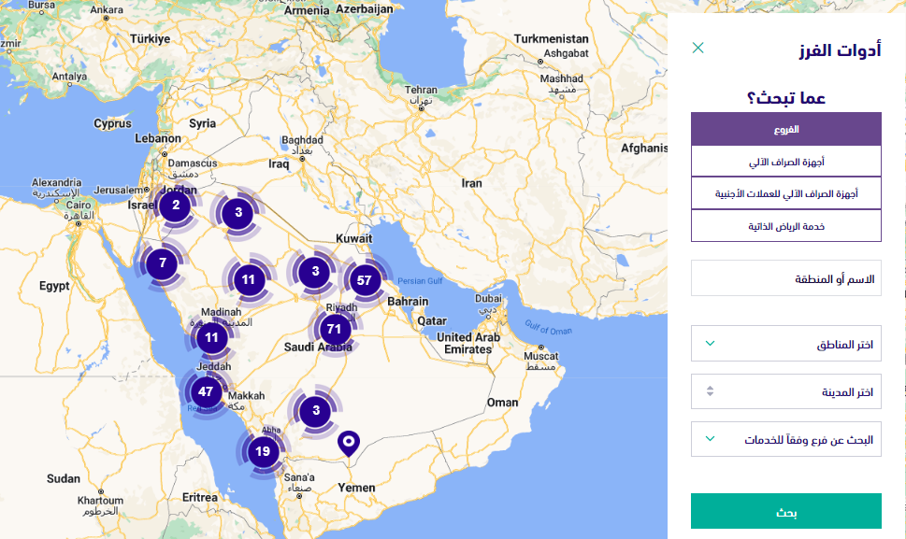Select the الفروع tab

(785, 129)
